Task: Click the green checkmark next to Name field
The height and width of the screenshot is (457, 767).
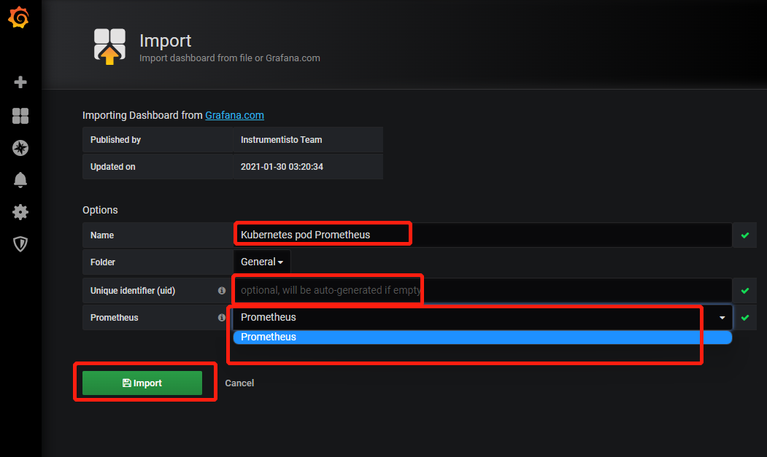Action: tap(745, 235)
